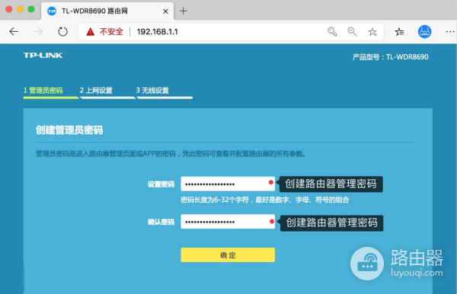Open the favorites list icon
The height and width of the screenshot is (294, 457).
(399, 32)
